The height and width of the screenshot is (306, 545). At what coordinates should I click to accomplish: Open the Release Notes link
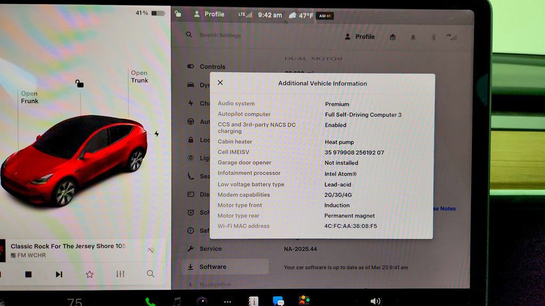point(444,208)
